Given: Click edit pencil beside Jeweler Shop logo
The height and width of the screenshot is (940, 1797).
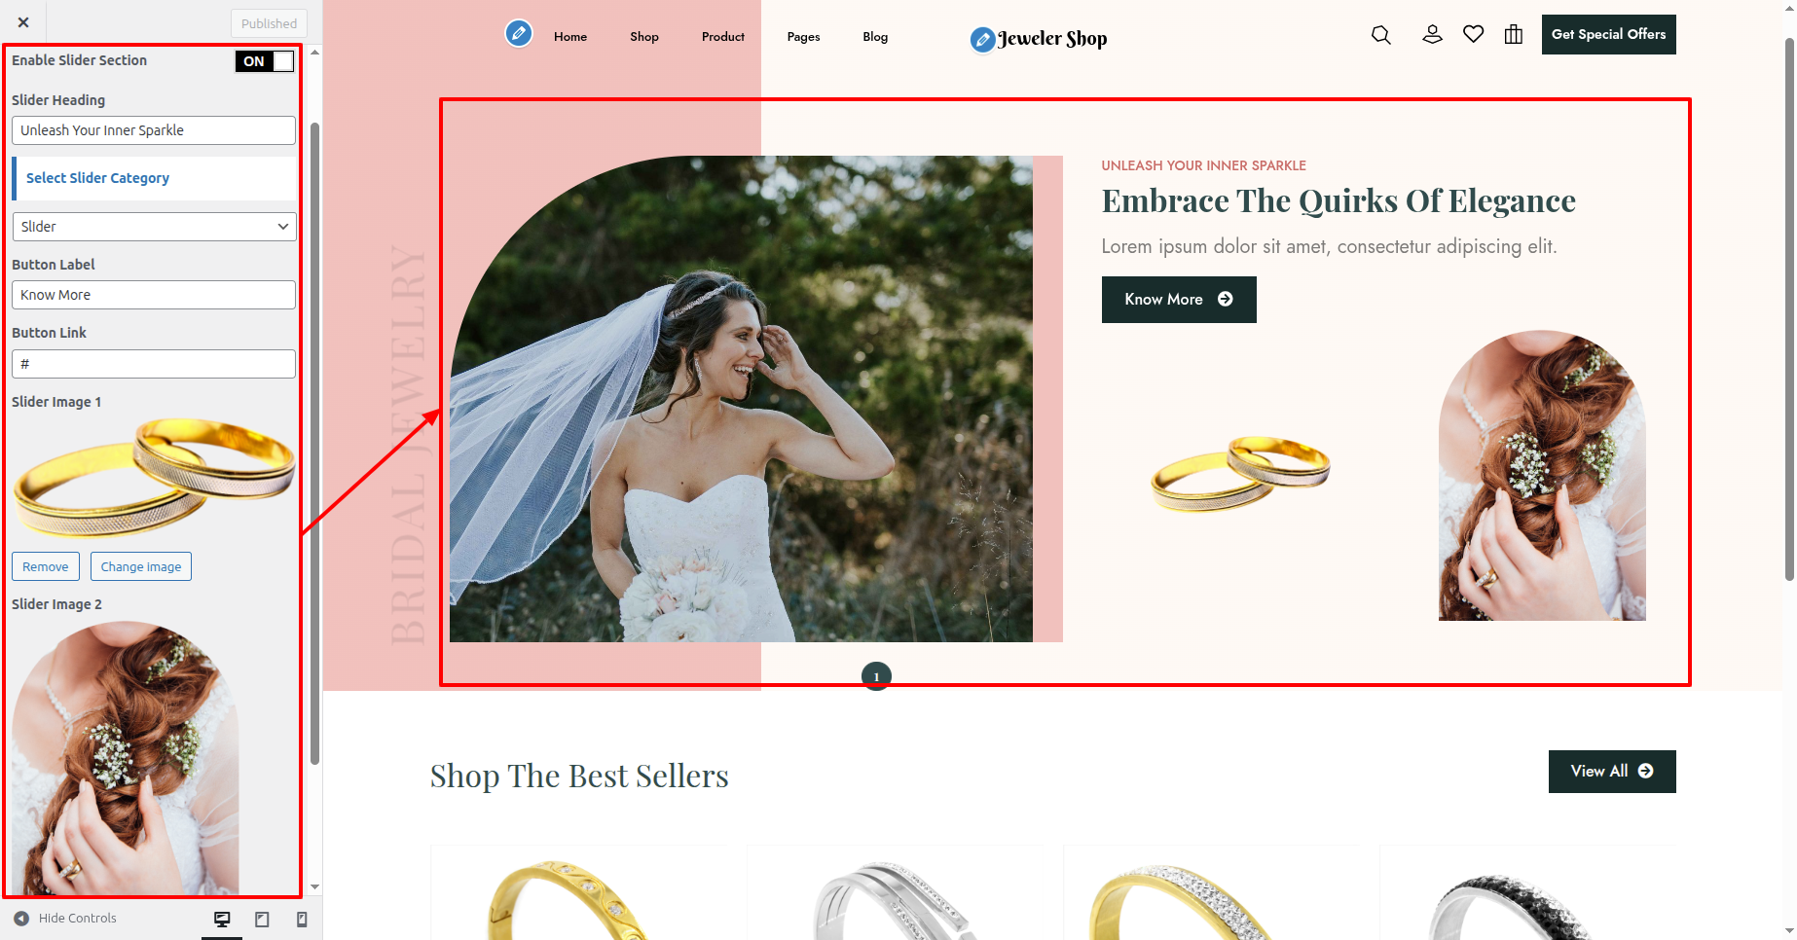Looking at the screenshot, I should (x=983, y=40).
